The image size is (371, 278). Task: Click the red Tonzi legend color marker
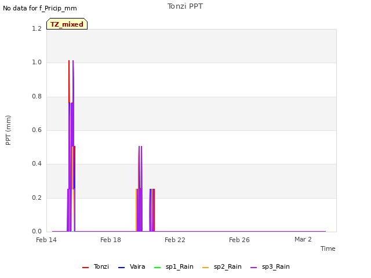click(85, 268)
